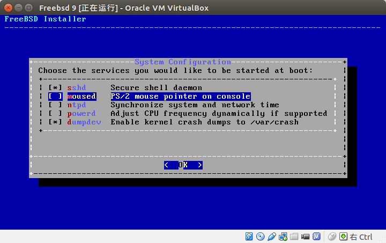Open the network adapters indicator
The height and width of the screenshot is (243, 386).
[x=283, y=237]
